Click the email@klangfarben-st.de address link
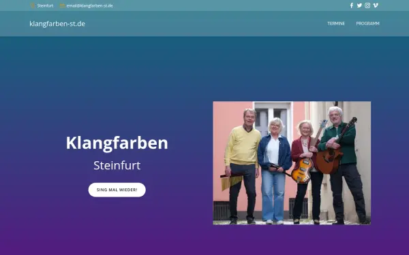The height and width of the screenshot is (255, 409). tap(89, 5)
